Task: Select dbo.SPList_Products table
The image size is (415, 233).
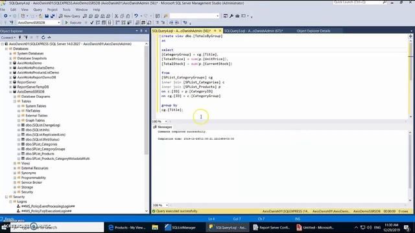Action: (x=40, y=154)
